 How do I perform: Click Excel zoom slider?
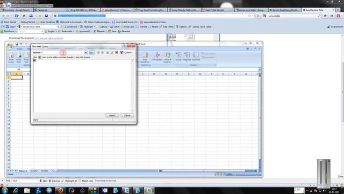pyautogui.click(x=245, y=174)
